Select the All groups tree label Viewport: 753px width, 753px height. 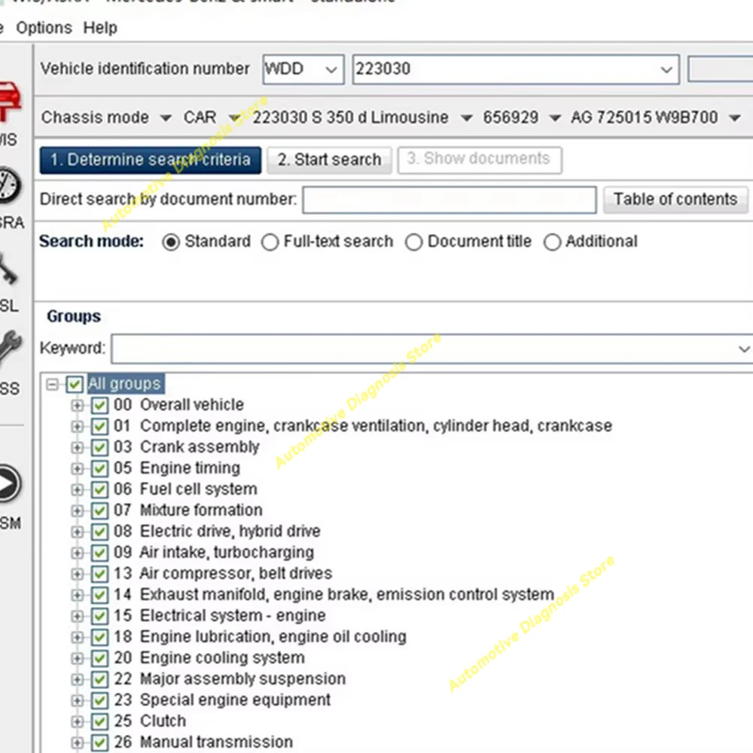tap(125, 384)
